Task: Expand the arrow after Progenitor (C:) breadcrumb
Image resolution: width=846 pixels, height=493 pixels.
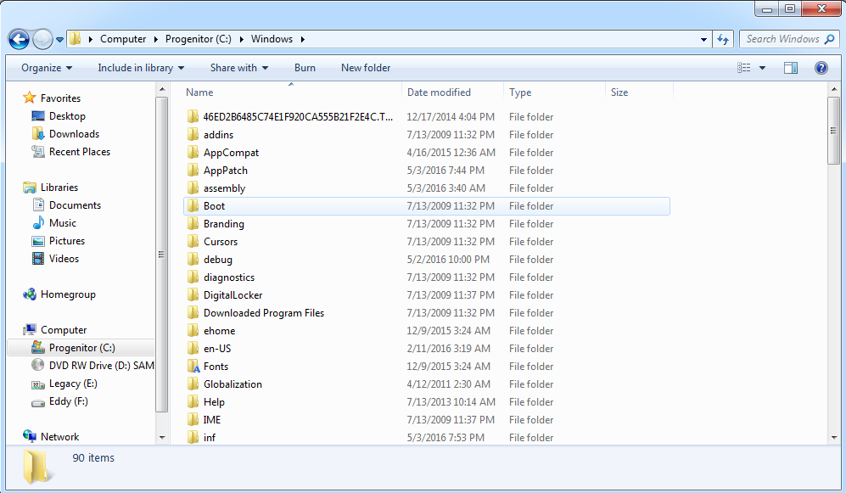Action: pos(241,39)
